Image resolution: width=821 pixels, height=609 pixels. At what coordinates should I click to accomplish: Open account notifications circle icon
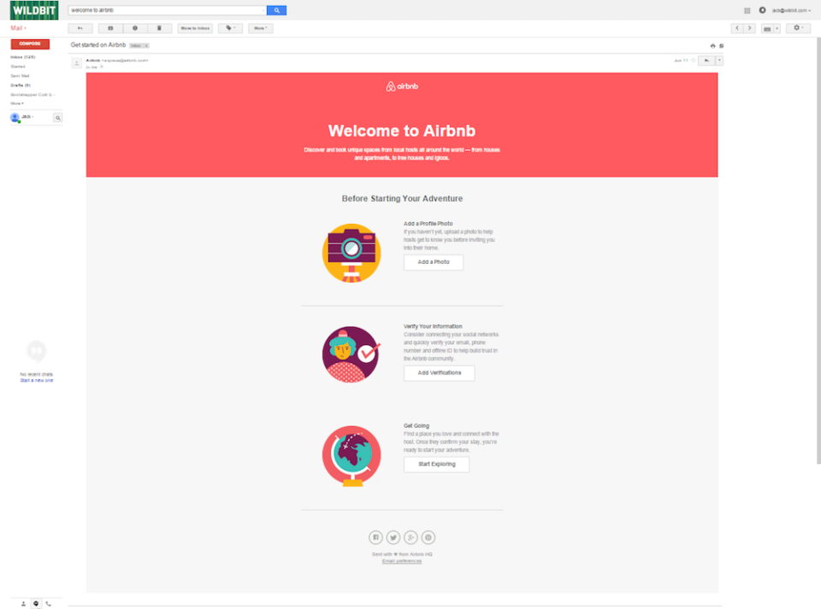[x=762, y=10]
